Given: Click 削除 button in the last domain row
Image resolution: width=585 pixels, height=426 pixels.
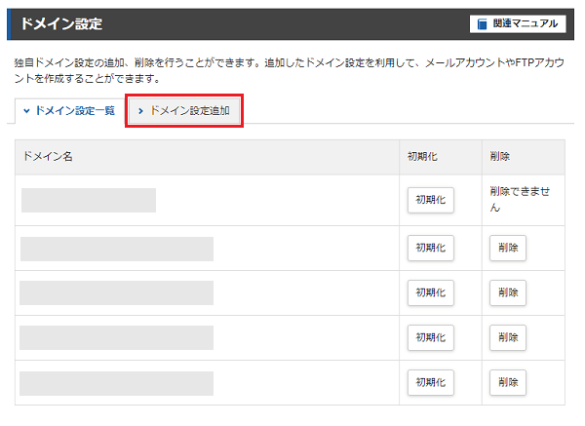Looking at the screenshot, I should pyautogui.click(x=508, y=382).
